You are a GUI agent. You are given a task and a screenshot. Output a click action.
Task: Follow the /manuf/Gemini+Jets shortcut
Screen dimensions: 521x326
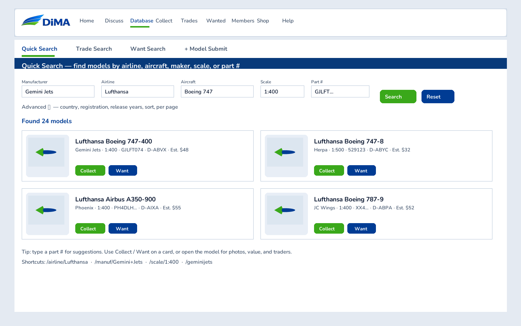click(119, 262)
